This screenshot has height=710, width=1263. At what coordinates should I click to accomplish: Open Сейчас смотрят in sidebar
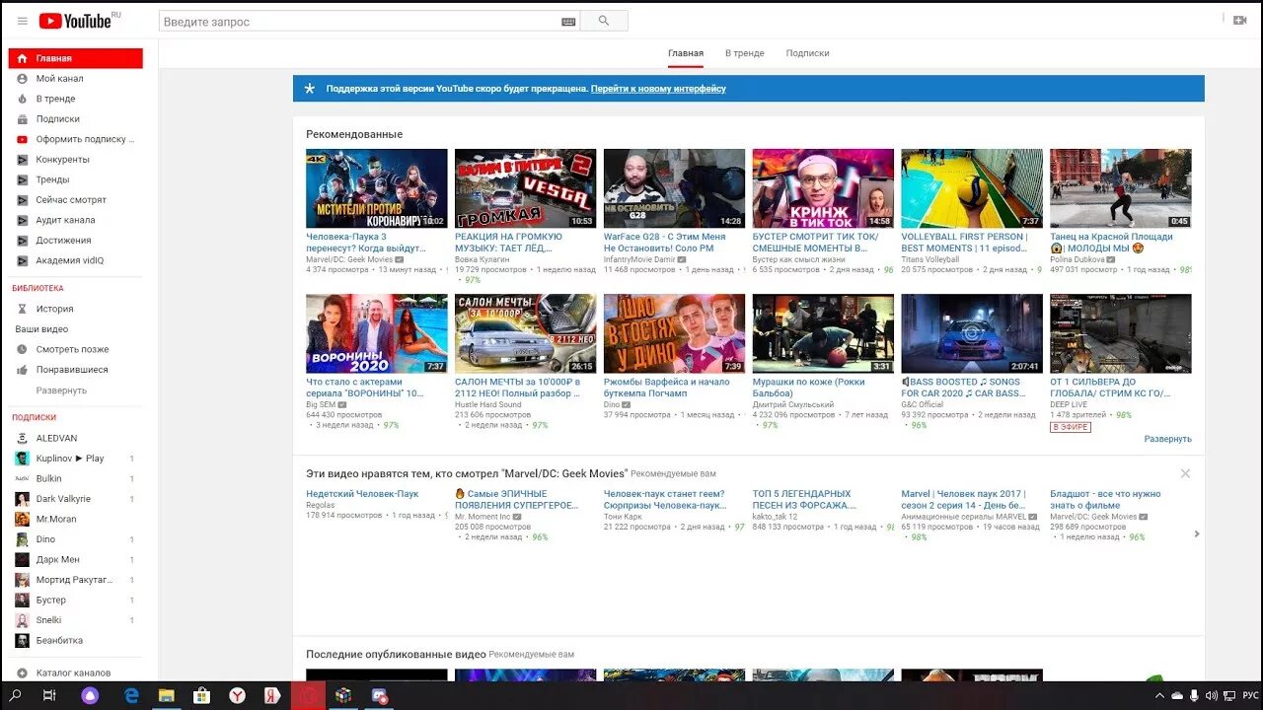75,199
